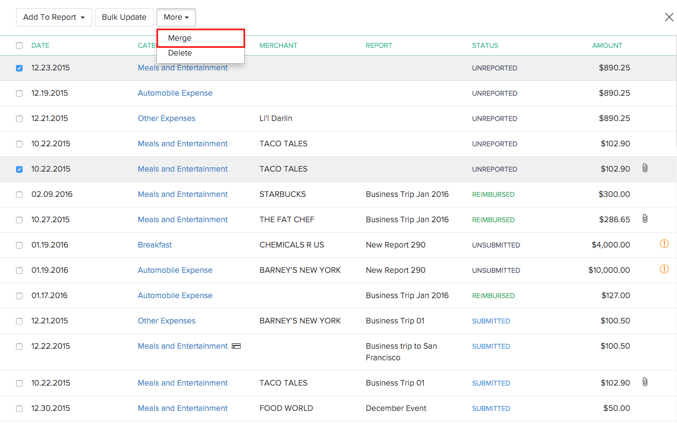Click the Bulk Update button
Image resolution: width=677 pixels, height=423 pixels.
click(124, 17)
